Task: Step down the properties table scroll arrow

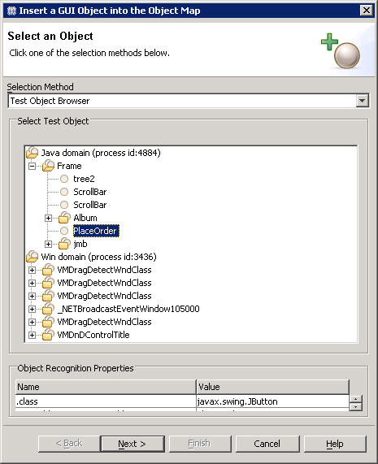Action: [355, 407]
